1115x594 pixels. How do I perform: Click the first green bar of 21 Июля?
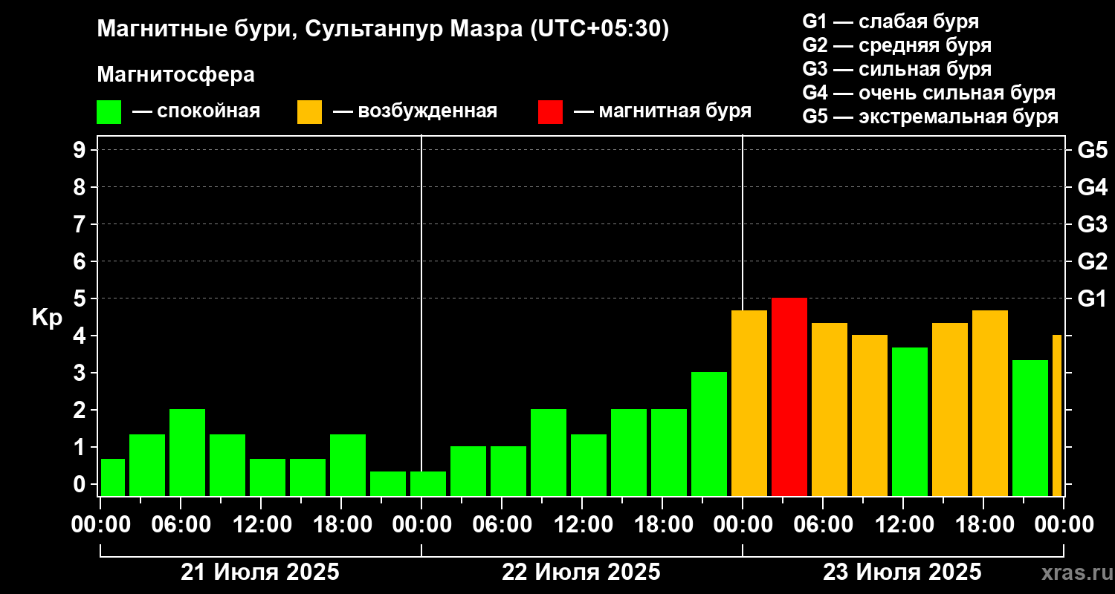pyautogui.click(x=113, y=477)
